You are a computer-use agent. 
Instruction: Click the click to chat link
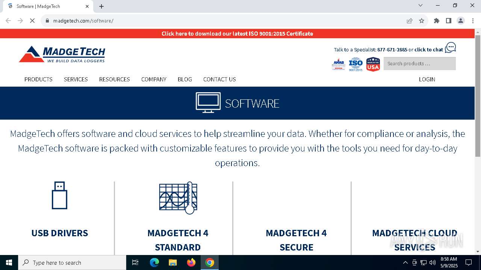[429, 49]
